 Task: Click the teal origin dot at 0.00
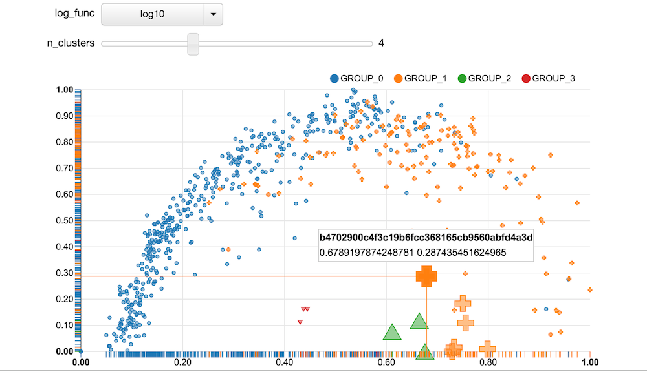80,351
